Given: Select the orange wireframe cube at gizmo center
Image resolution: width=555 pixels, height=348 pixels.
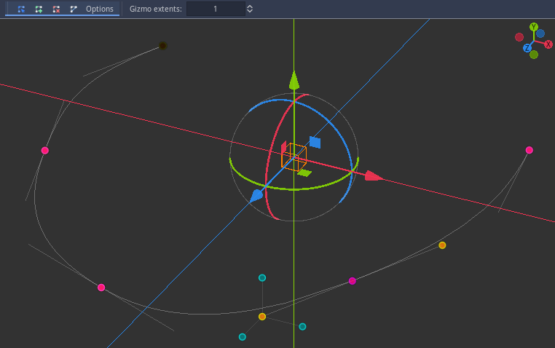Looking at the screenshot, I should pos(294,157).
